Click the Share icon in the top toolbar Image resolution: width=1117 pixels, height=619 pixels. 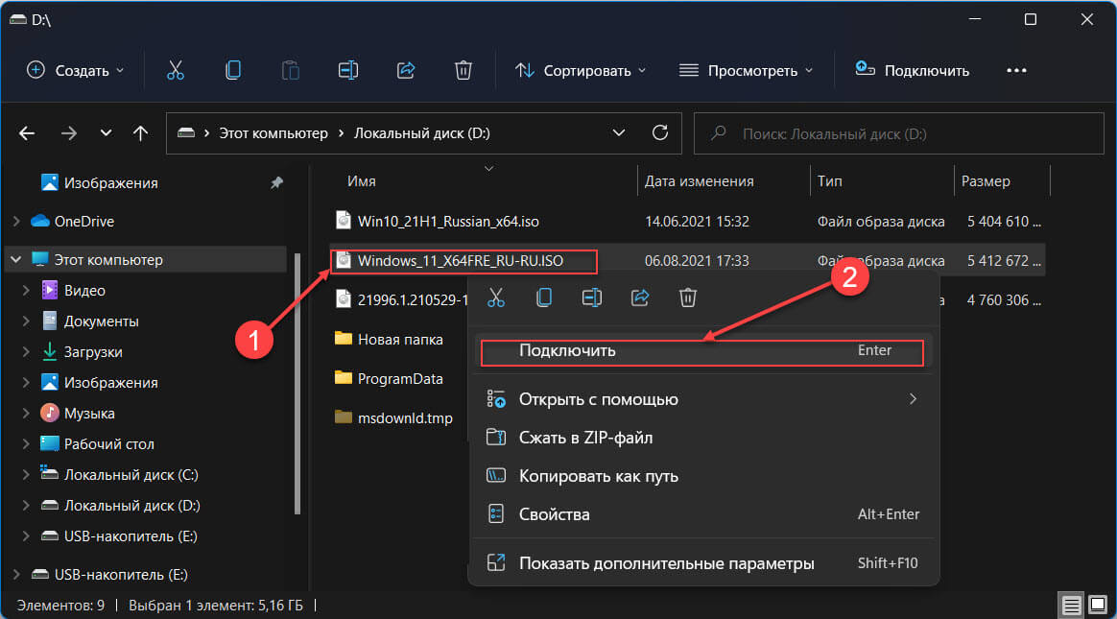coord(406,70)
